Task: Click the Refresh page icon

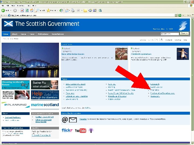Action: (x=27, y=10)
